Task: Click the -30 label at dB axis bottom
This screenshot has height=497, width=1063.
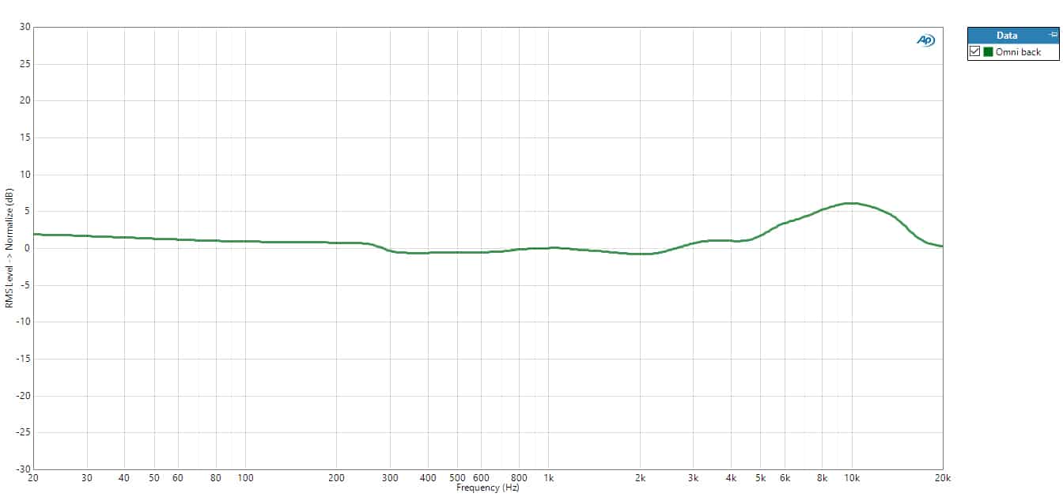Action: click(x=24, y=469)
